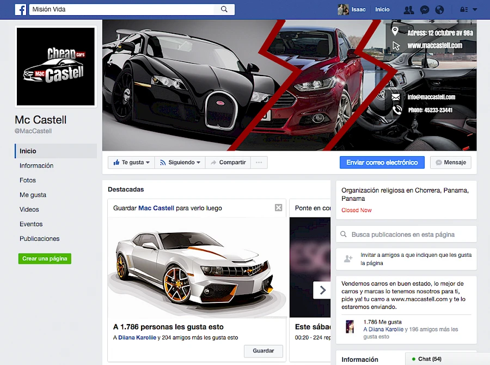Click the Closed Now status text
The image size is (490, 365).
tap(356, 210)
